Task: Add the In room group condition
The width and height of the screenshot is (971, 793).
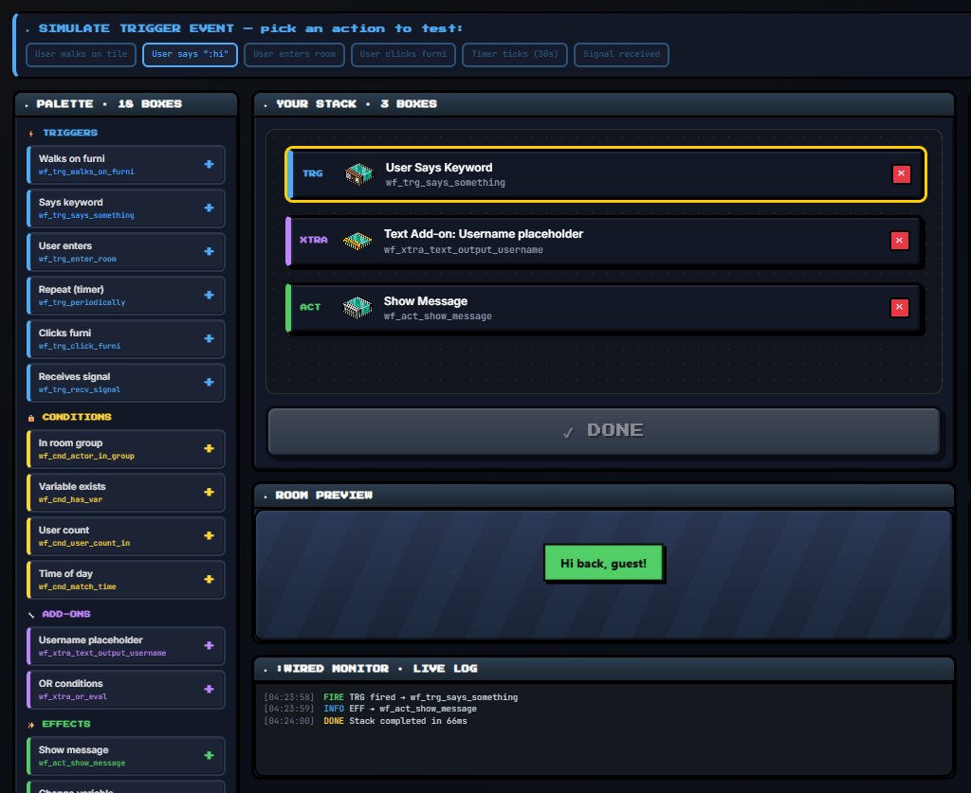Action: click(x=209, y=448)
